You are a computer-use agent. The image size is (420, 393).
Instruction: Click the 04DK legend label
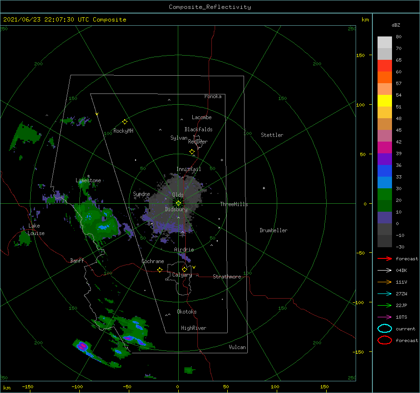coord(401,271)
